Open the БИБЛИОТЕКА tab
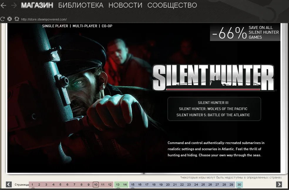This screenshot has width=289, height=190. [x=81, y=5]
